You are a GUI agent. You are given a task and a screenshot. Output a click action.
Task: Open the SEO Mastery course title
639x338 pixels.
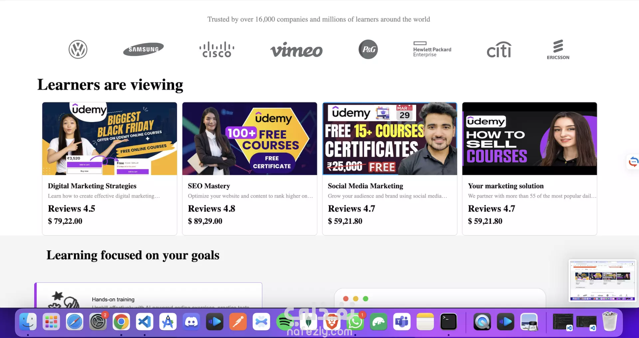tap(209, 186)
